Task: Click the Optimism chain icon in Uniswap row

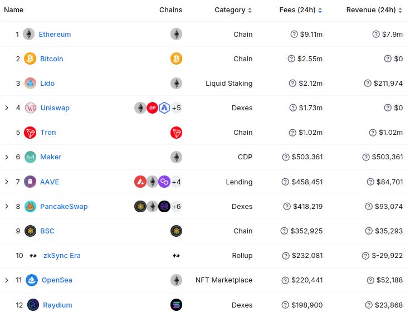Action: pos(152,108)
